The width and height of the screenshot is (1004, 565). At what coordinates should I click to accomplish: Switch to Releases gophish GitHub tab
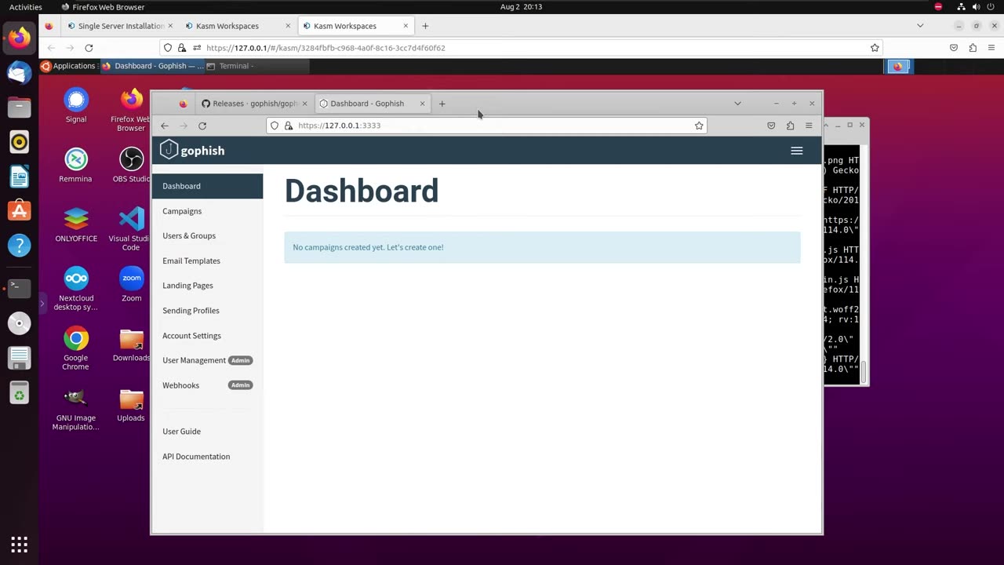(254, 104)
